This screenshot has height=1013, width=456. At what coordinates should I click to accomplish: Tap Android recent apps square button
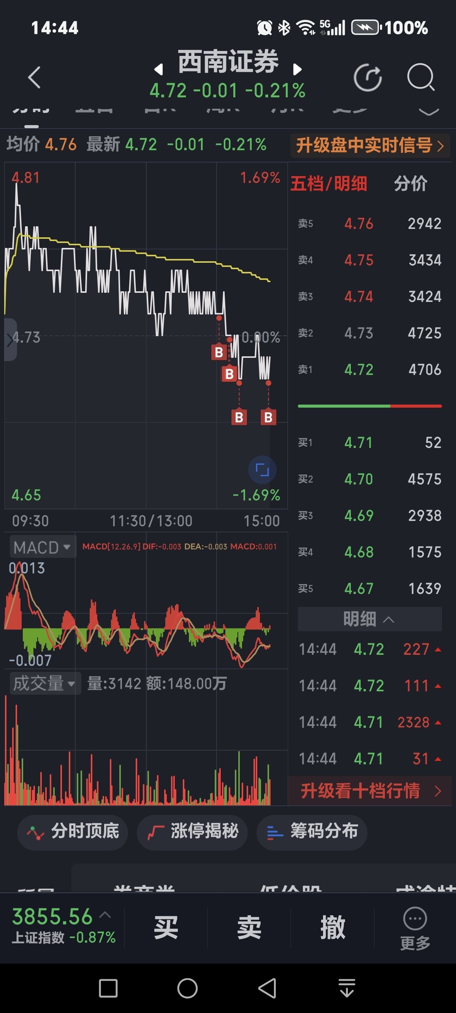point(108,988)
